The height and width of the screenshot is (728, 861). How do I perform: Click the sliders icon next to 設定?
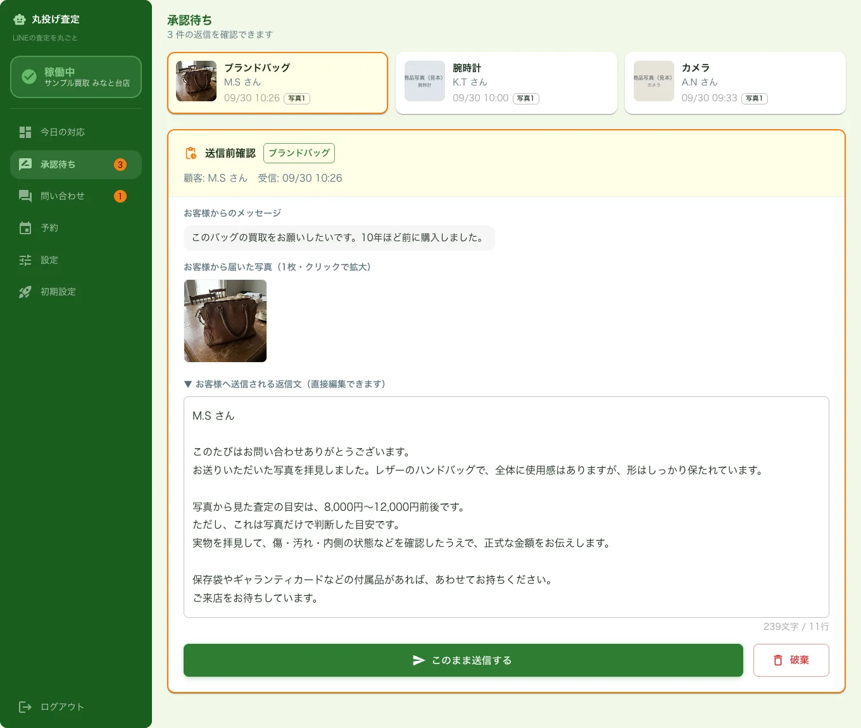pyautogui.click(x=25, y=260)
